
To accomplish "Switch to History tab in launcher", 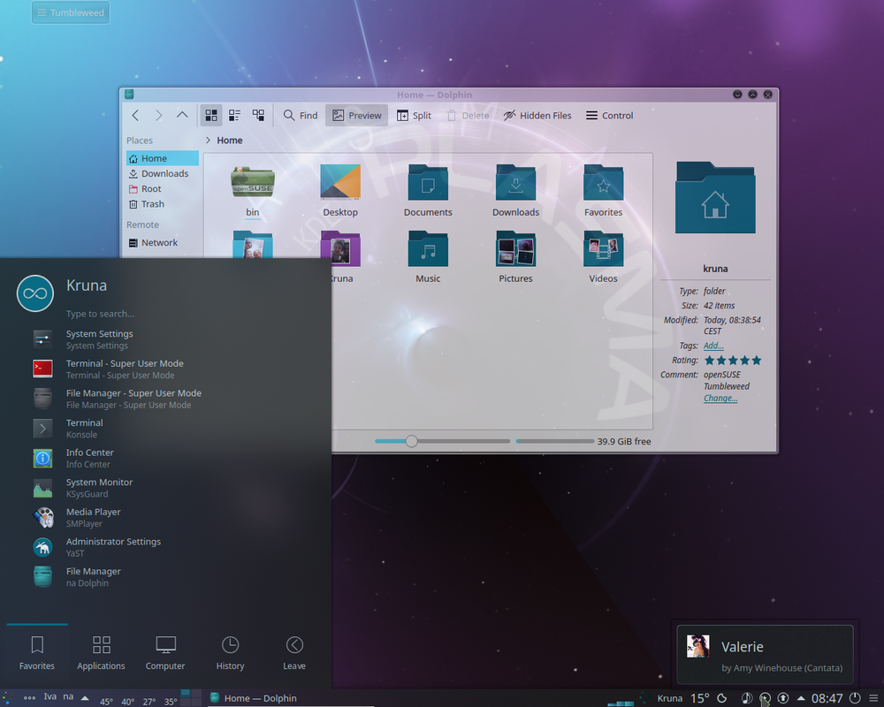I will click(x=230, y=653).
